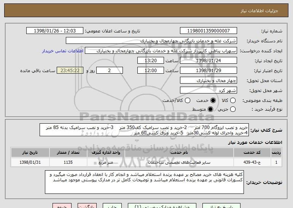Select the کالا/خدمت radio button
The height and width of the screenshot is (208, 293).
click(188, 100)
